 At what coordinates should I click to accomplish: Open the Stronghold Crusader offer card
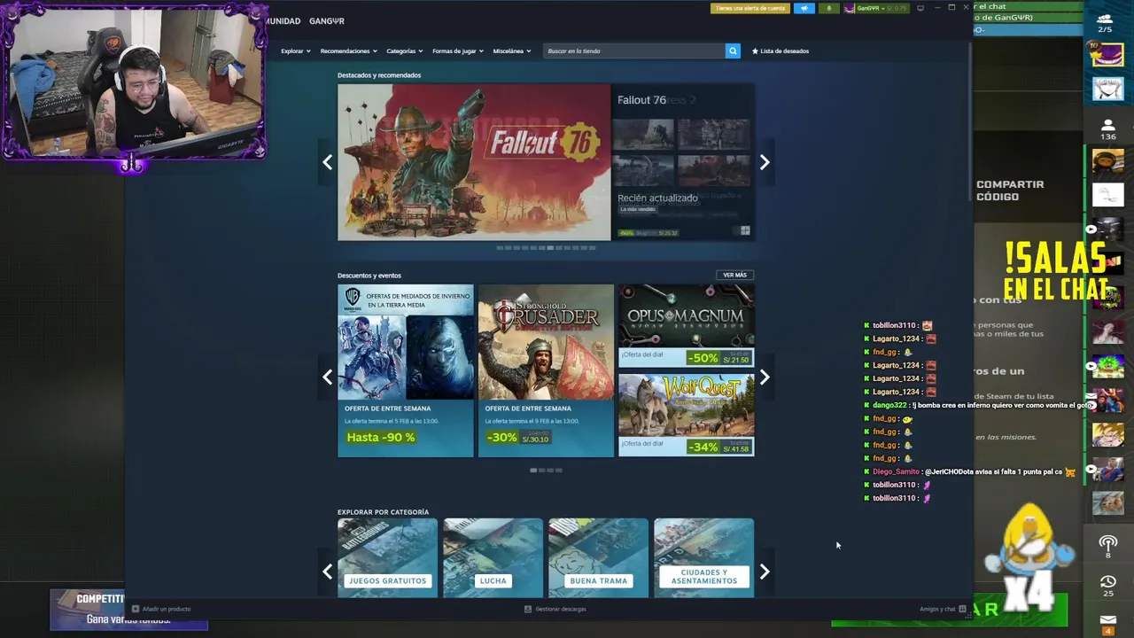(x=546, y=370)
